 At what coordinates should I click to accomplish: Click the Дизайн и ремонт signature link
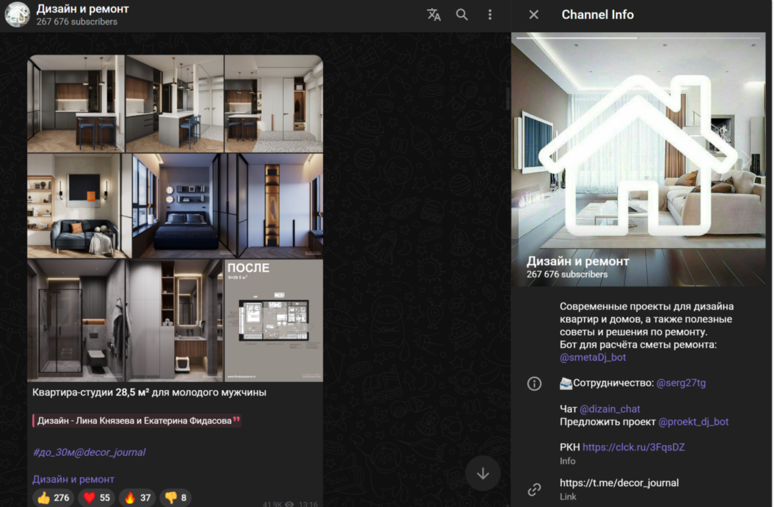click(73, 479)
